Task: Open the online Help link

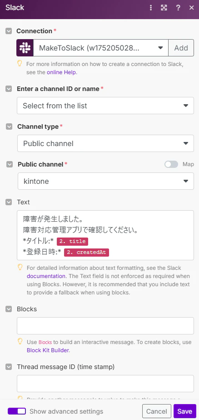Action: pos(61,72)
